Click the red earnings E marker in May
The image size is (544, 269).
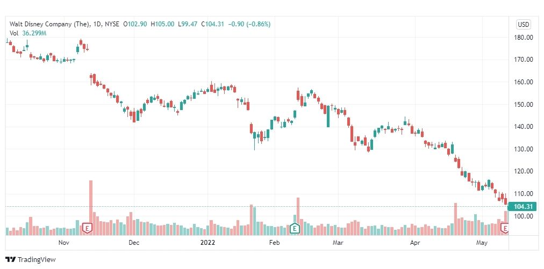pos(505,228)
